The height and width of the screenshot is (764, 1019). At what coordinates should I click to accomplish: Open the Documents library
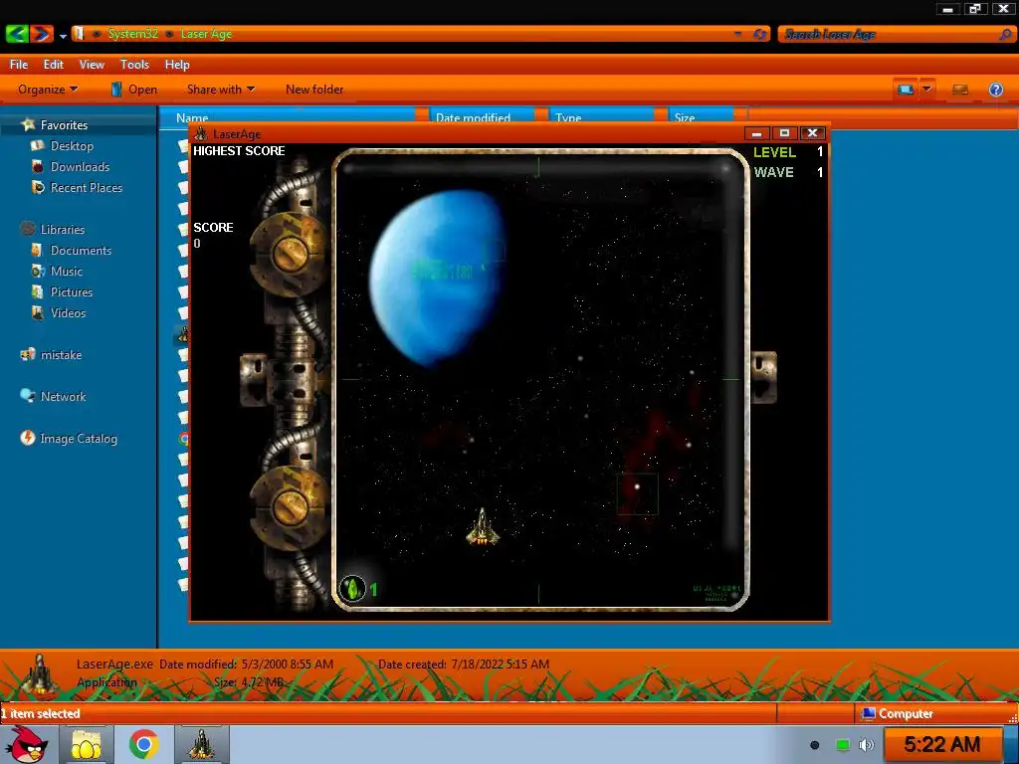coord(81,250)
